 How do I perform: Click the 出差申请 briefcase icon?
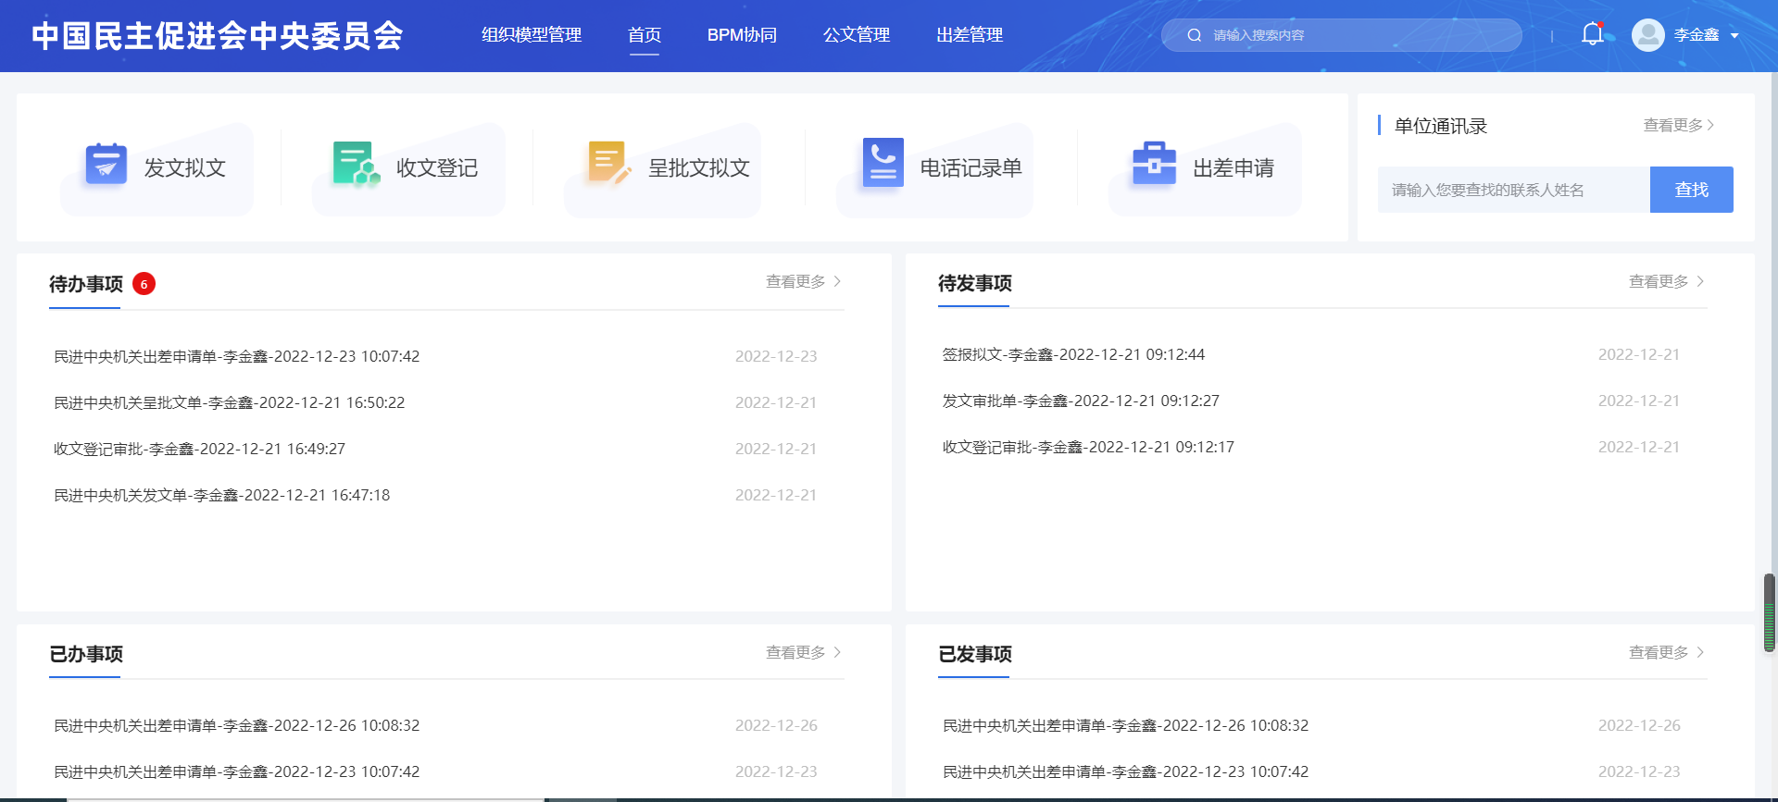tap(1154, 164)
